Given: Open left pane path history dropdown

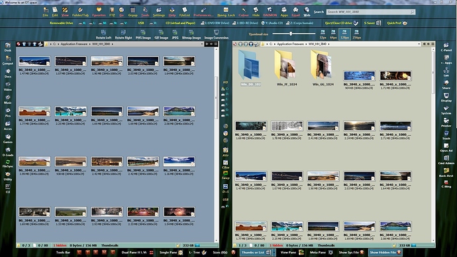Looking at the screenshot, I should [x=202, y=44].
